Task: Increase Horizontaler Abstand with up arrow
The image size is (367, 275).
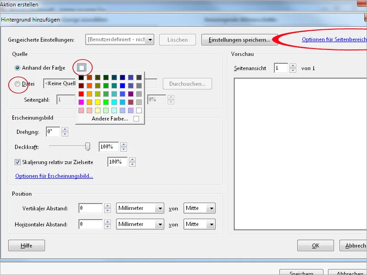Action: [x=107, y=222]
